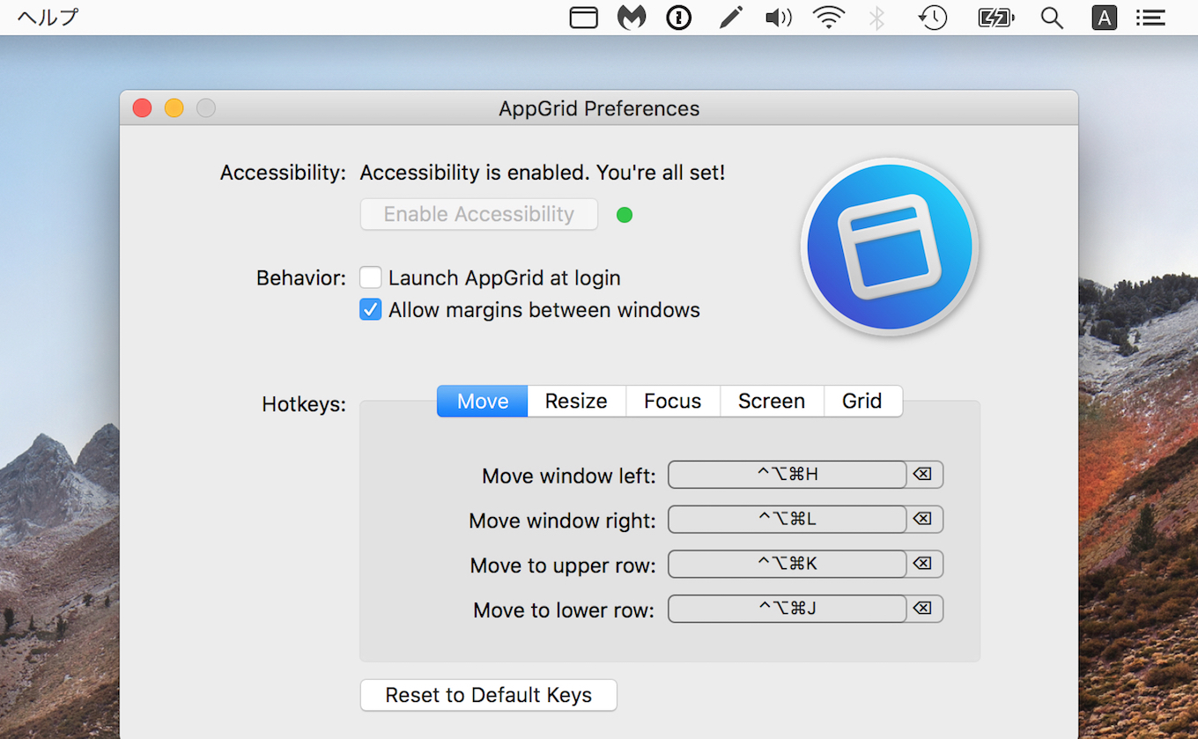Clear the "Move to lower row" hotkey

923,609
